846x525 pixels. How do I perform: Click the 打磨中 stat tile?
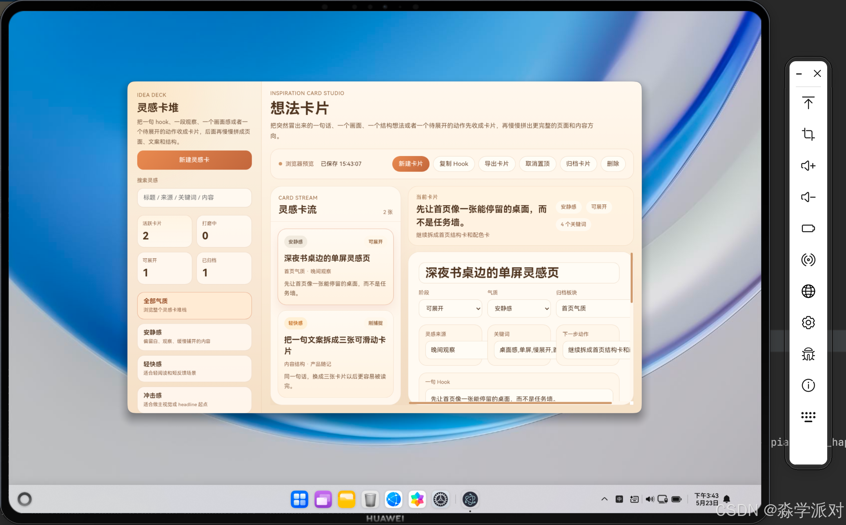pos(224,231)
